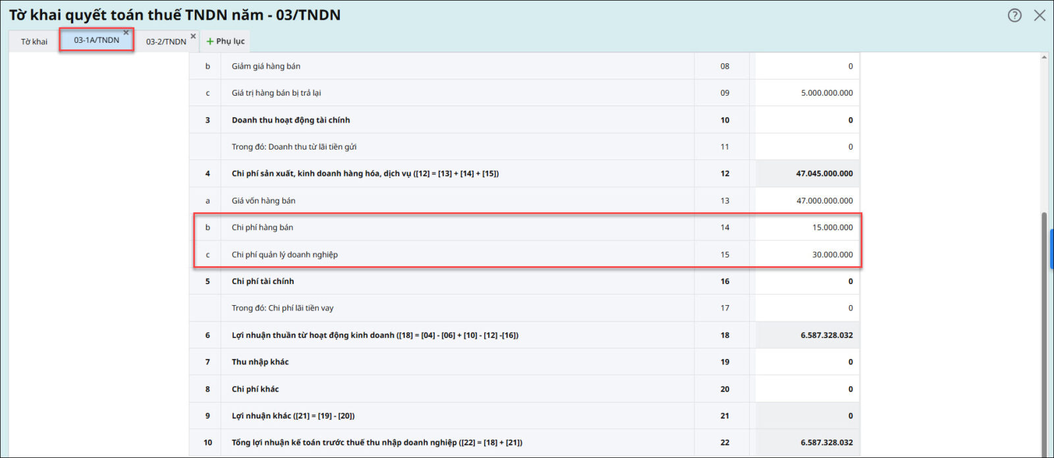This screenshot has height=458, width=1054.
Task: Select the 03-1A/TNDN tab
Action: [x=96, y=40]
